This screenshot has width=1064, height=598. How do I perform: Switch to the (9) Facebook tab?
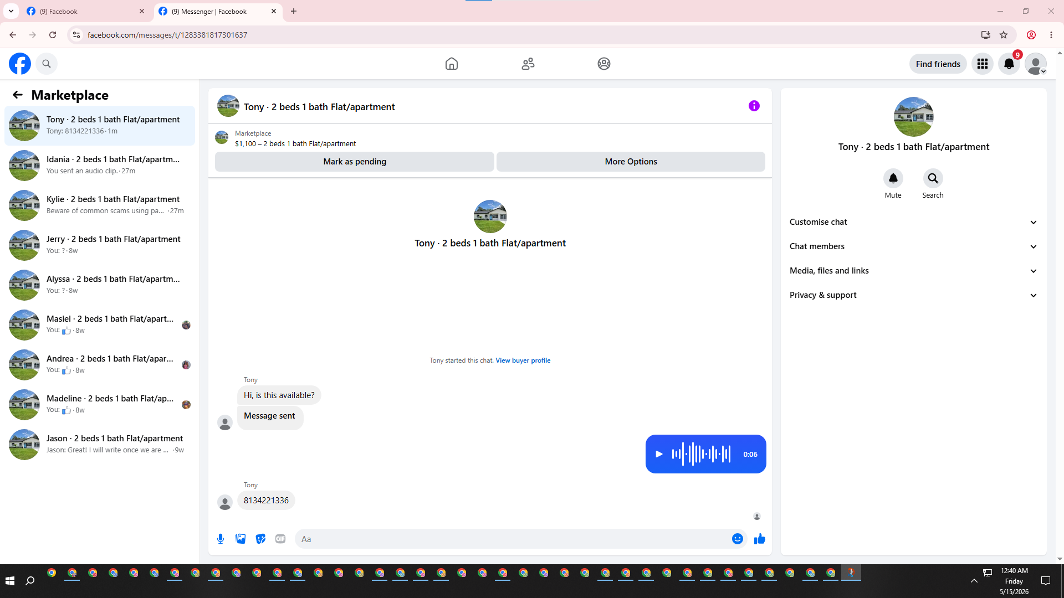tap(86, 11)
